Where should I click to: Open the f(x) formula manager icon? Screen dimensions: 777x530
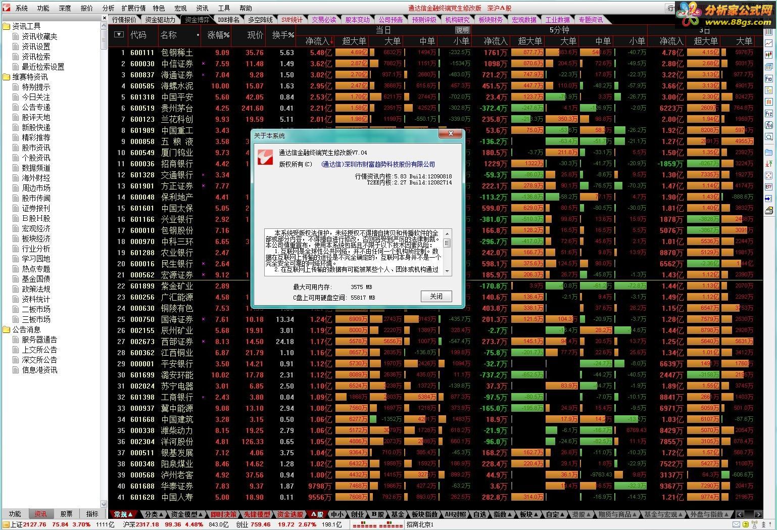click(769, 125)
